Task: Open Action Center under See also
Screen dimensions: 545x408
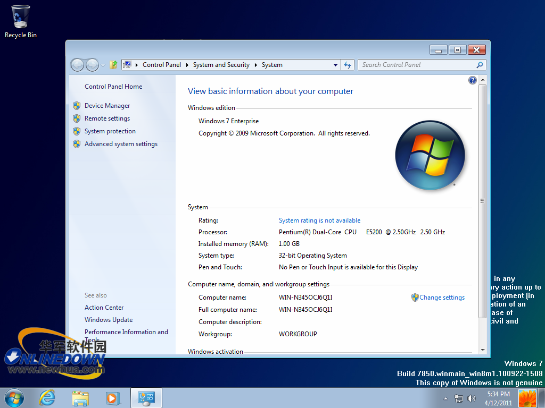Action: 104,308
